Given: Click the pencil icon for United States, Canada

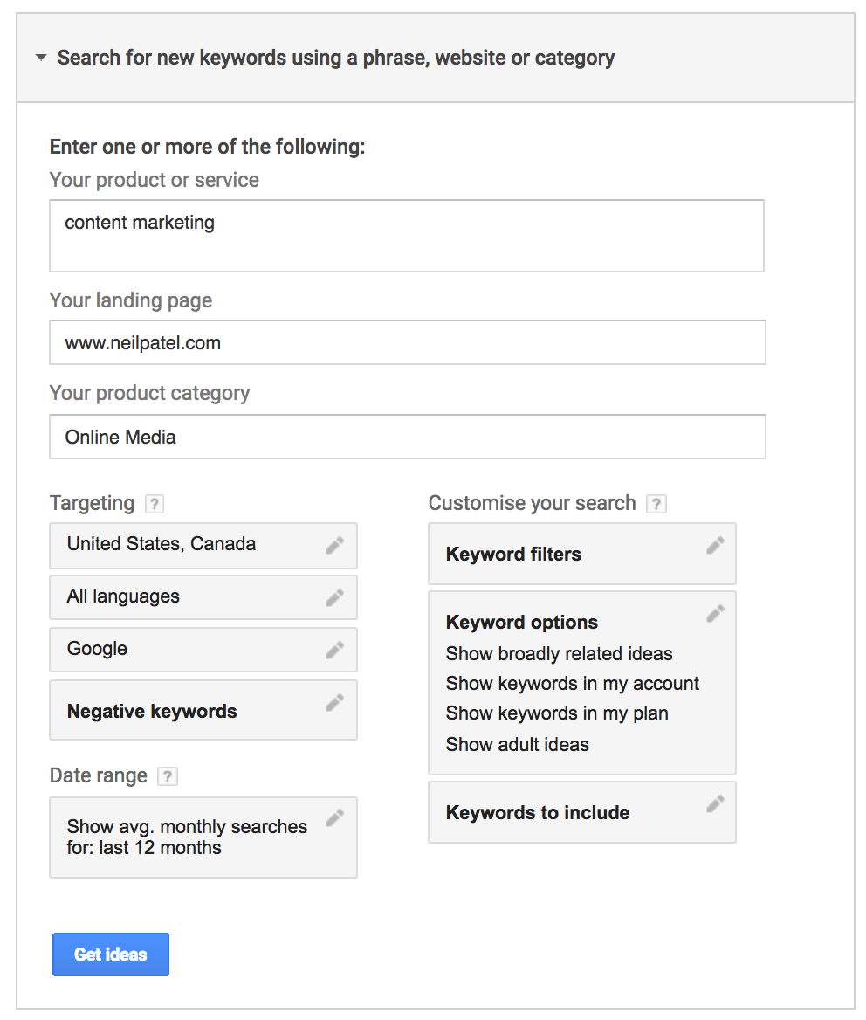Looking at the screenshot, I should tap(334, 546).
